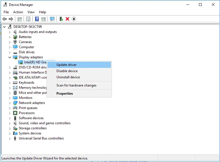
Task: Collapse the DESKTOP-5K3CT9R root node
Action: pyautogui.click(x=4, y=27)
